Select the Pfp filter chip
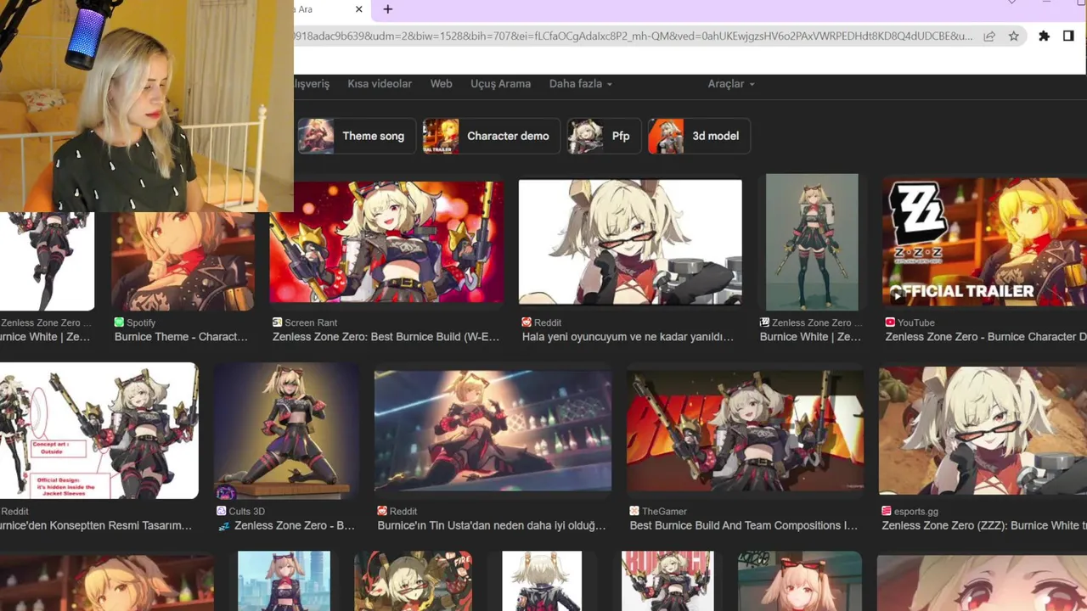The height and width of the screenshot is (611, 1087). (604, 136)
